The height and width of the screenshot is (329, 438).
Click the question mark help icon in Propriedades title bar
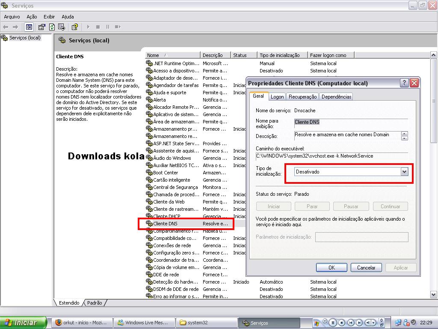coord(404,83)
